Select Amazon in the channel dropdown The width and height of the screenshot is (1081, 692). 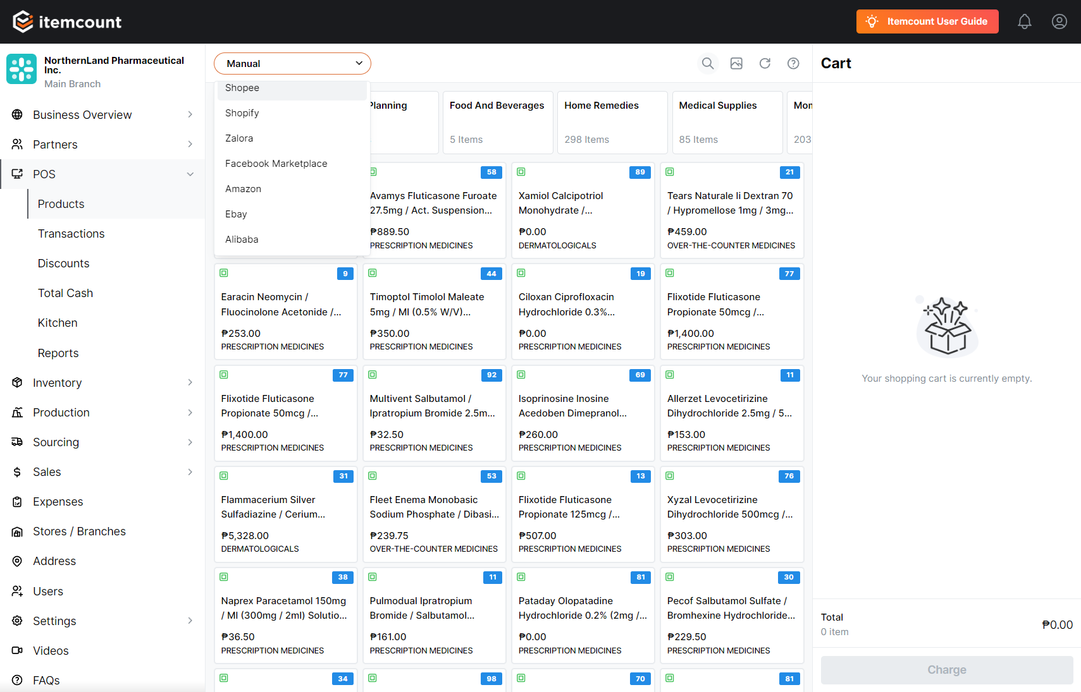(x=292, y=189)
